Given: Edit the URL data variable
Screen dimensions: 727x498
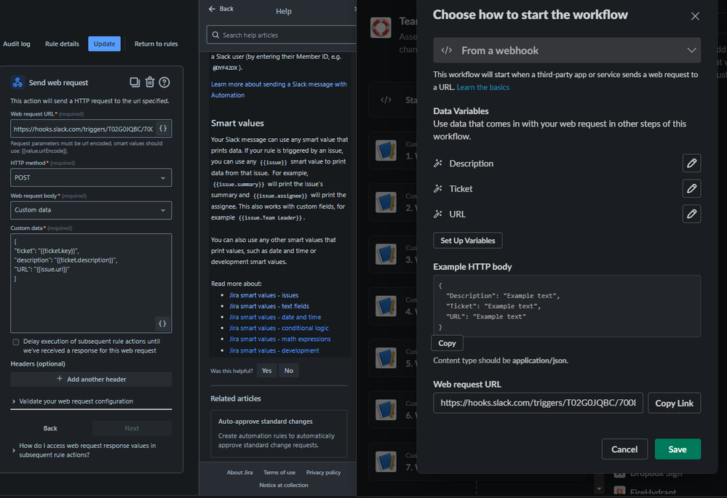Looking at the screenshot, I should tap(691, 214).
